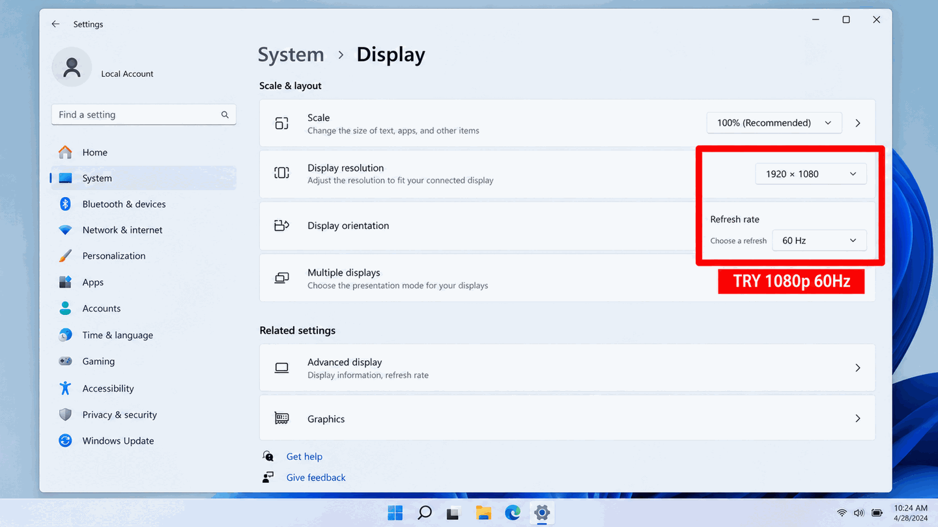The width and height of the screenshot is (938, 527).
Task: Click the search magnifier icon
Action: [x=225, y=115]
